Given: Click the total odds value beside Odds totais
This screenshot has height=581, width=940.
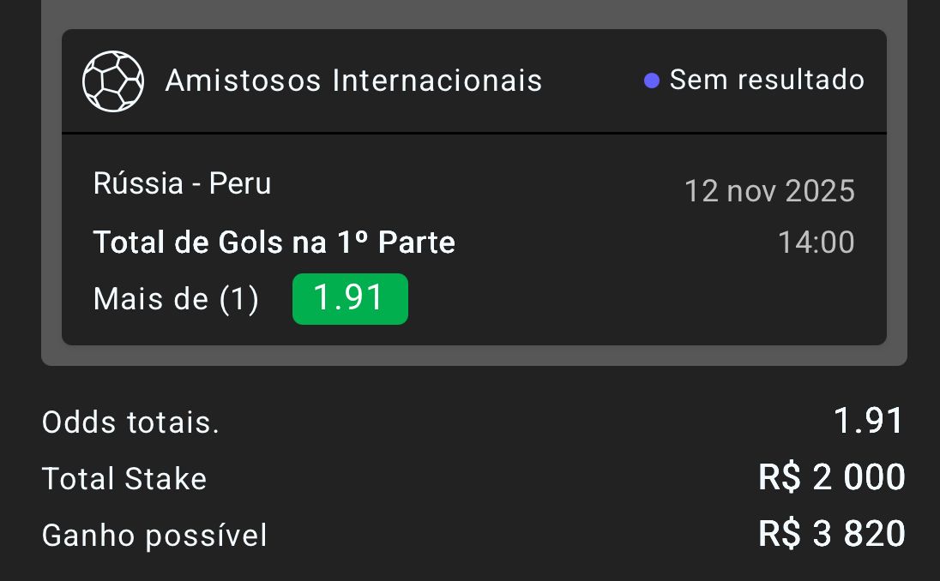Looking at the screenshot, I should click(x=869, y=421).
